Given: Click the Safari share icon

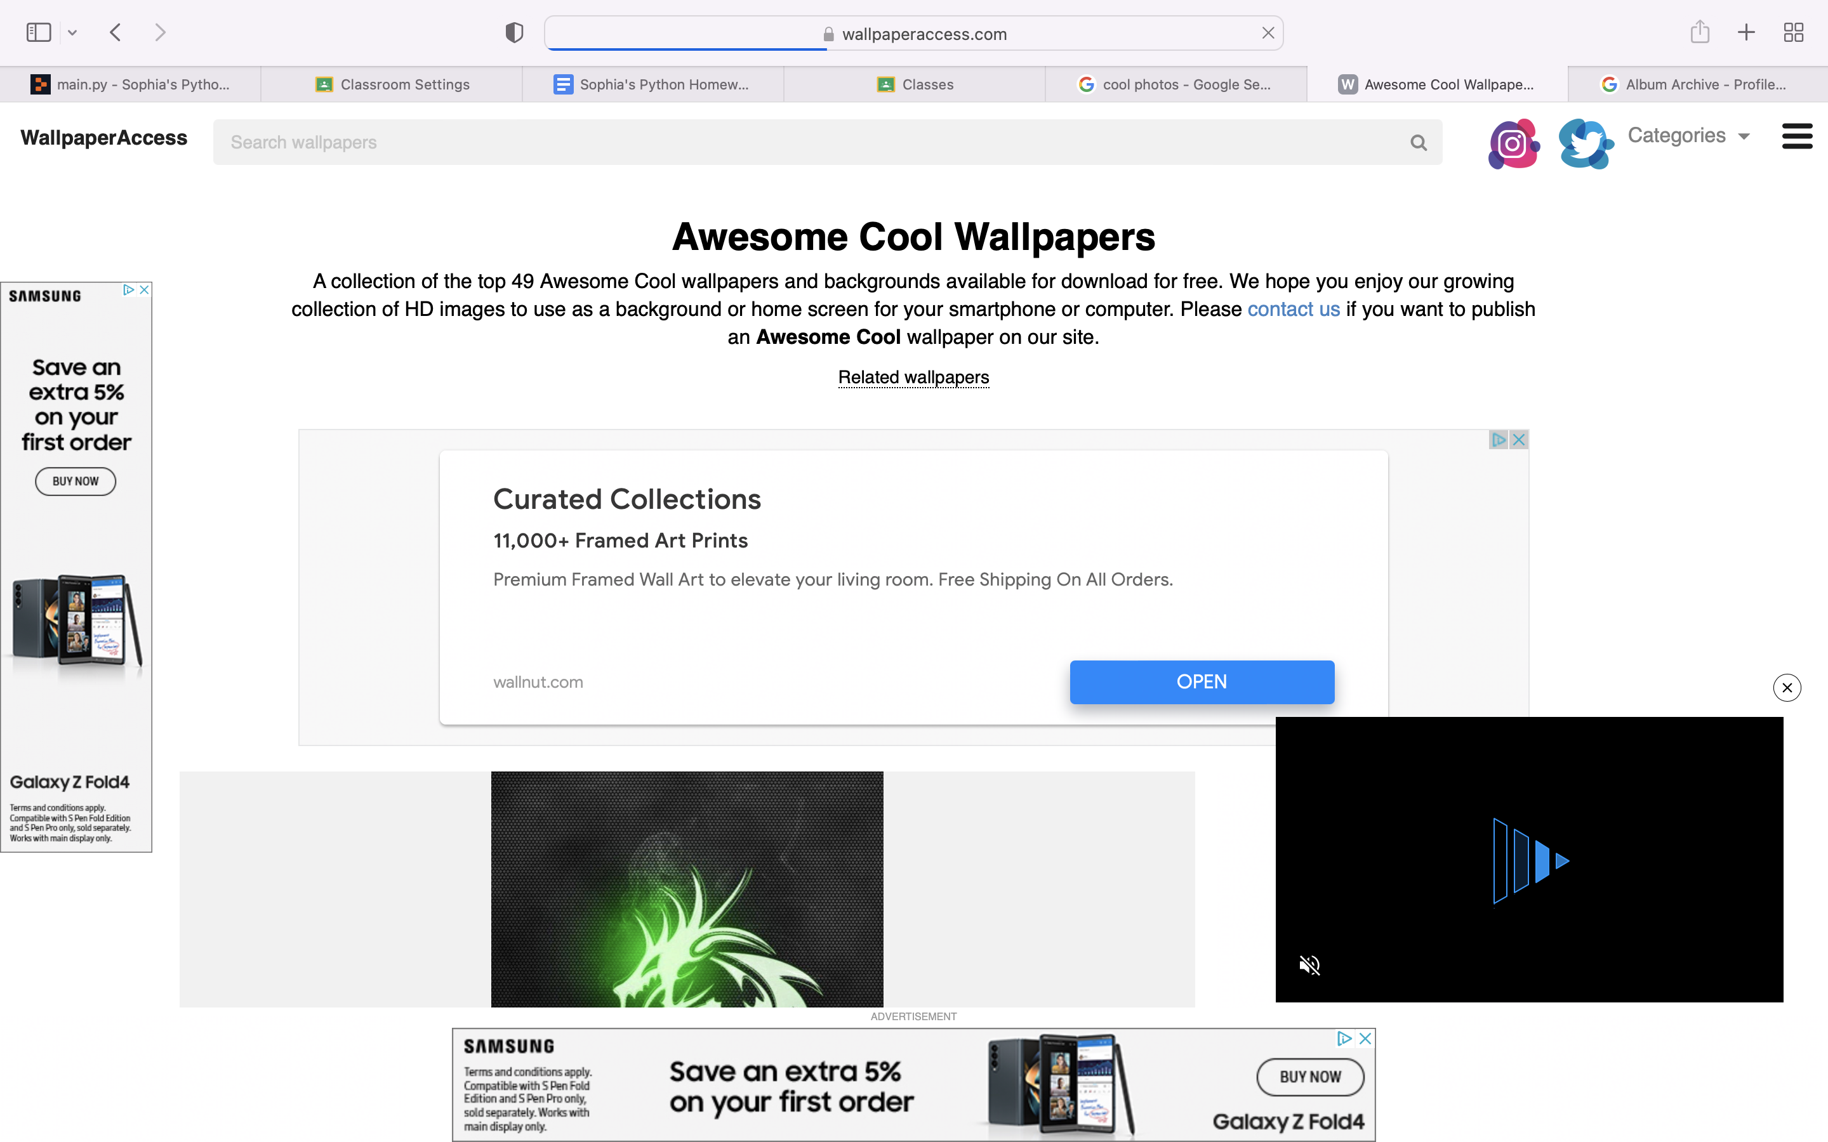Looking at the screenshot, I should tap(1700, 32).
